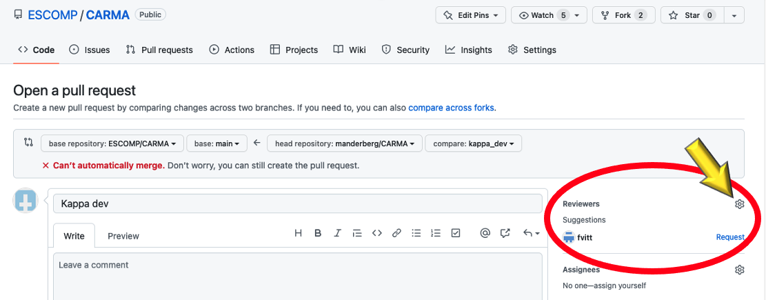Switch to the Preview tab
The height and width of the screenshot is (300, 766).
(123, 236)
